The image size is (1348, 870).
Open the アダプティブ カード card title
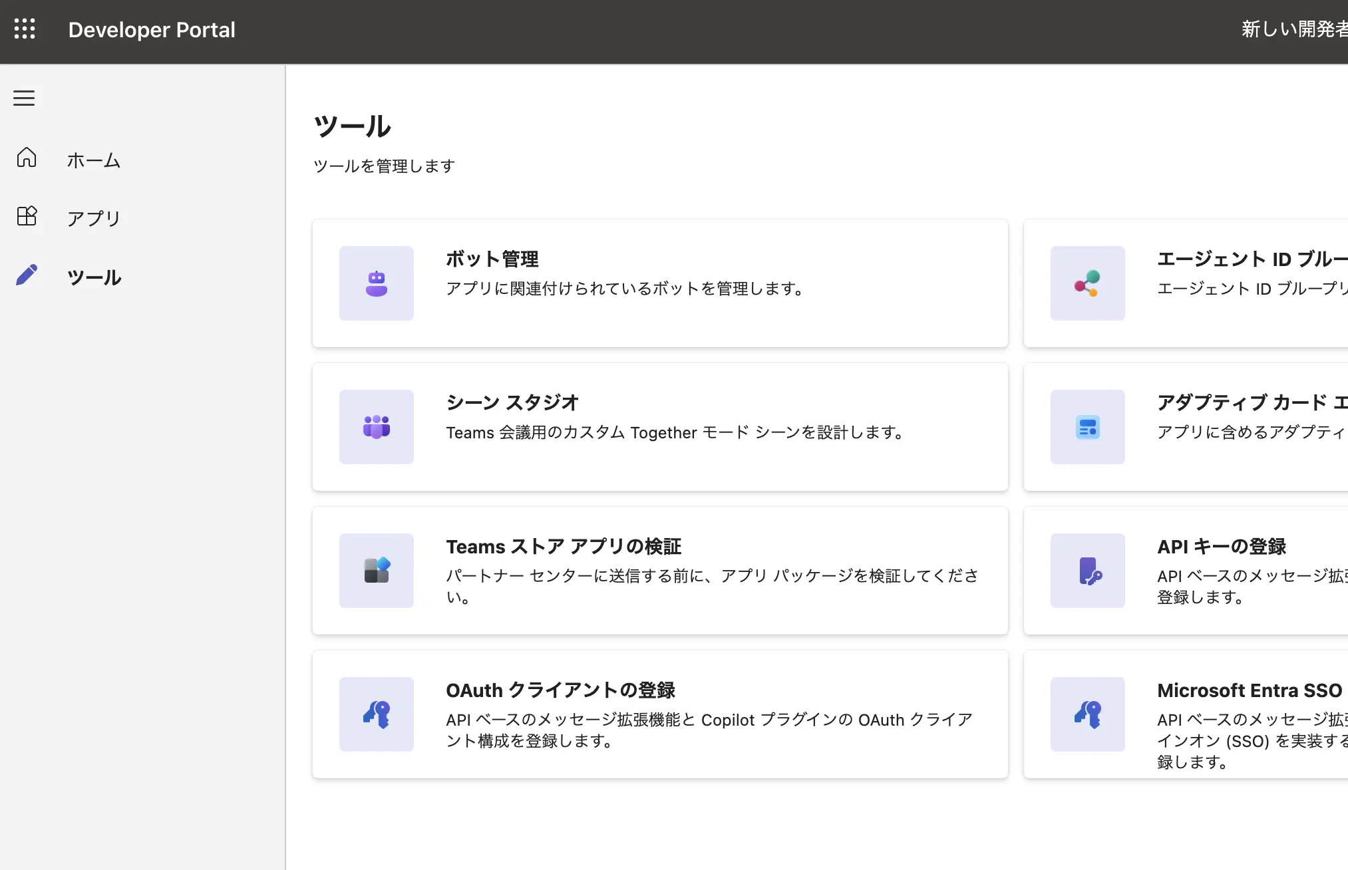tap(1252, 402)
